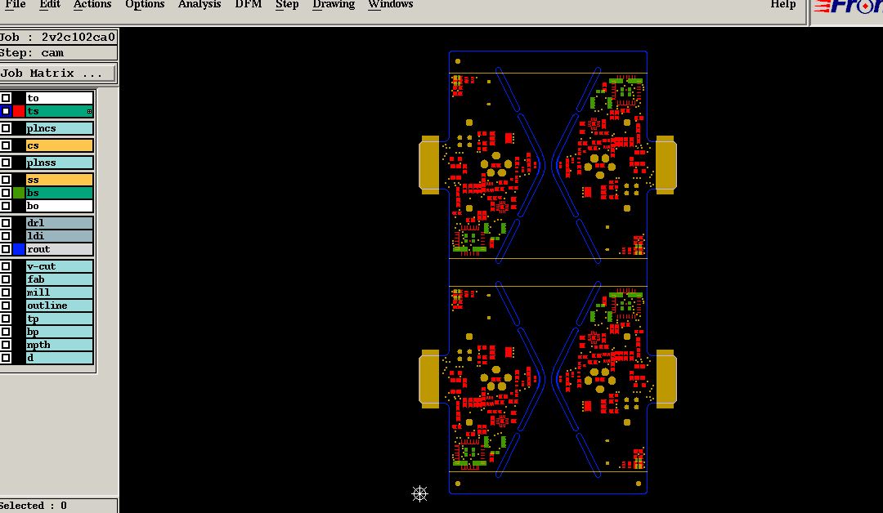
Task: Select the 'v-cut' layer name
Action: [x=59, y=266]
